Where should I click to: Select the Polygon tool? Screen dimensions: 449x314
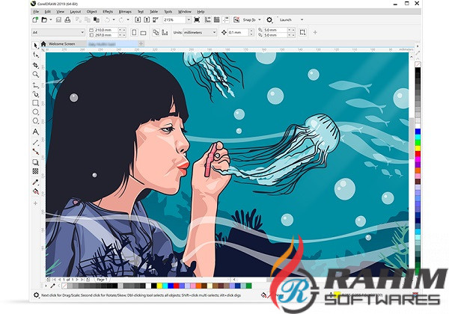click(35, 120)
